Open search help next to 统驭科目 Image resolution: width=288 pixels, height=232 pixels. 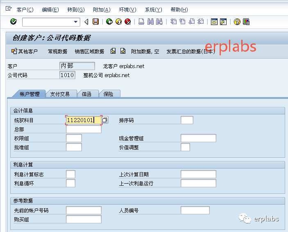[x=105, y=120]
